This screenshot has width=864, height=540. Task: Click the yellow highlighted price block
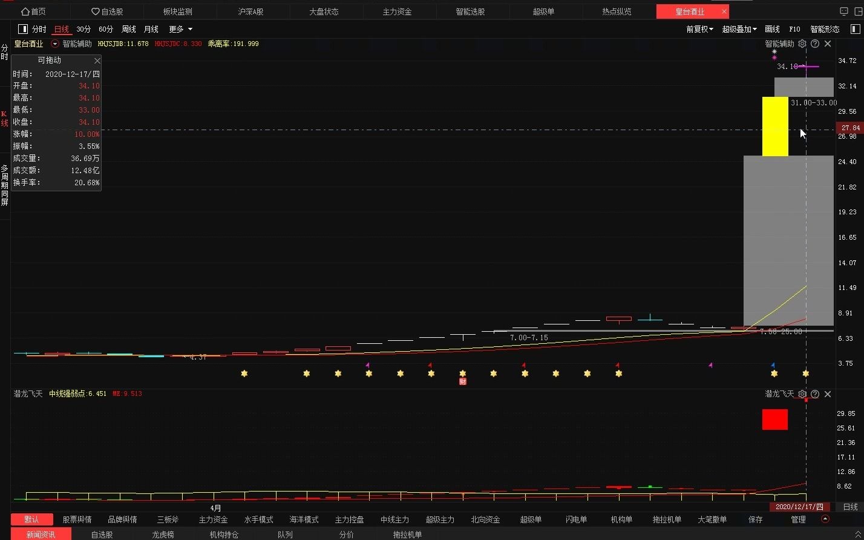[x=775, y=127]
